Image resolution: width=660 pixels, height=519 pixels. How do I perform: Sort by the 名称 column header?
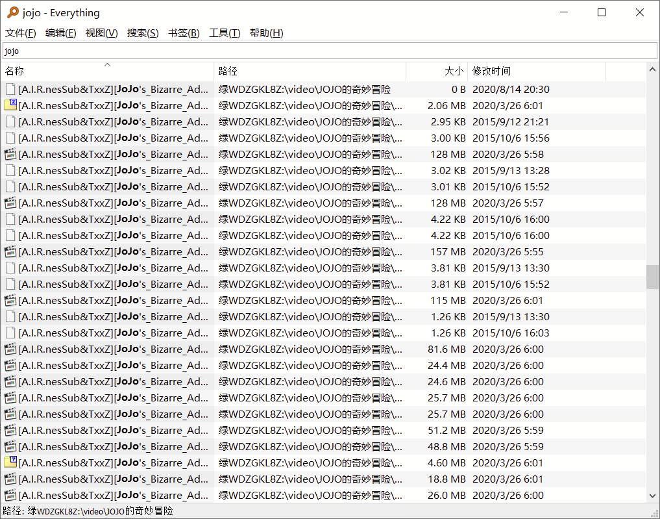click(x=107, y=71)
